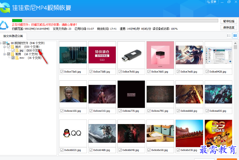Image resolution: width=239 pixels, height=160 pixels.
Task: Click the scan progress bar
Action: pyautogui.click(x=115, y=20)
